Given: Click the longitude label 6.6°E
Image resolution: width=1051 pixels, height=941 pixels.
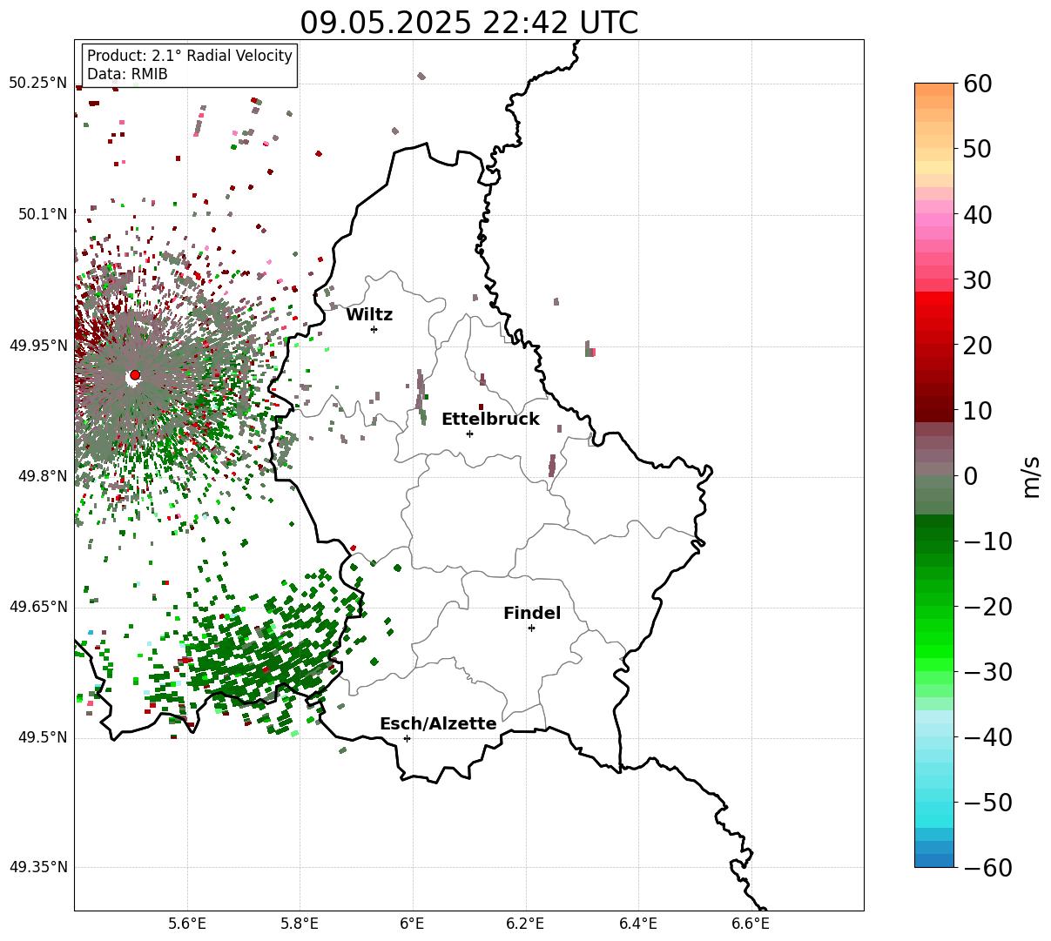Looking at the screenshot, I should (751, 924).
